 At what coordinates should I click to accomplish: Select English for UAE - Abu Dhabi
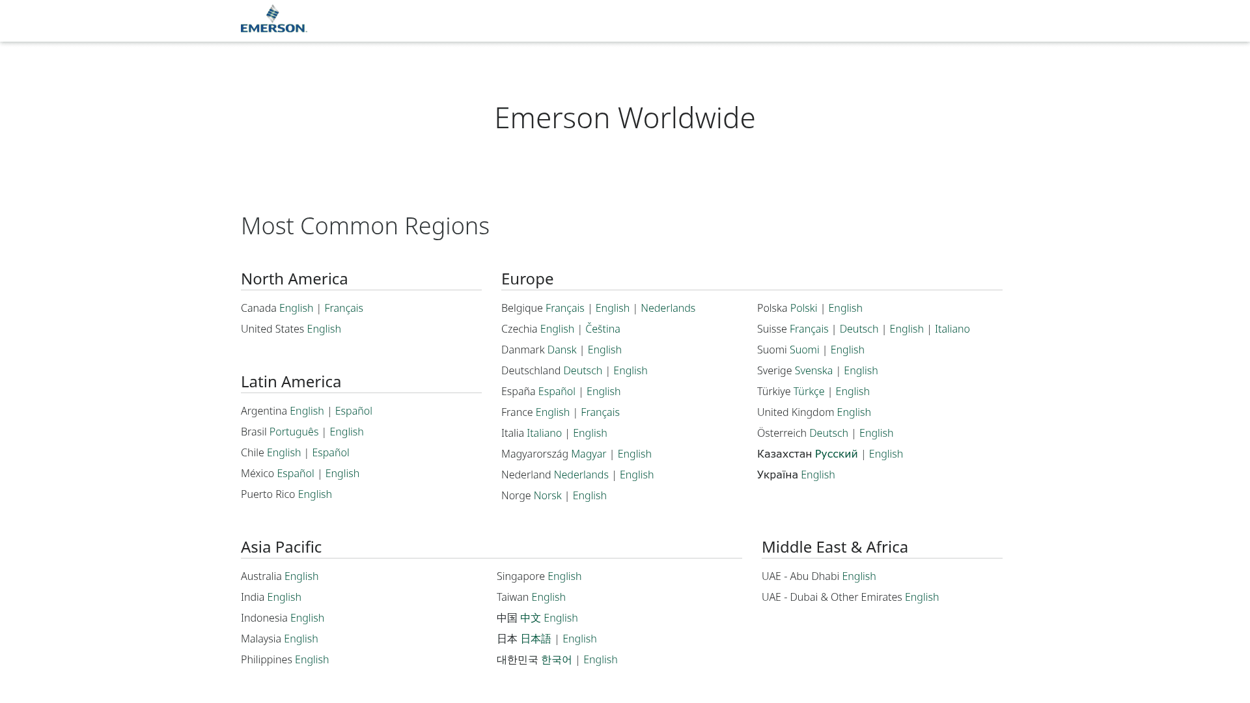[x=858, y=576]
